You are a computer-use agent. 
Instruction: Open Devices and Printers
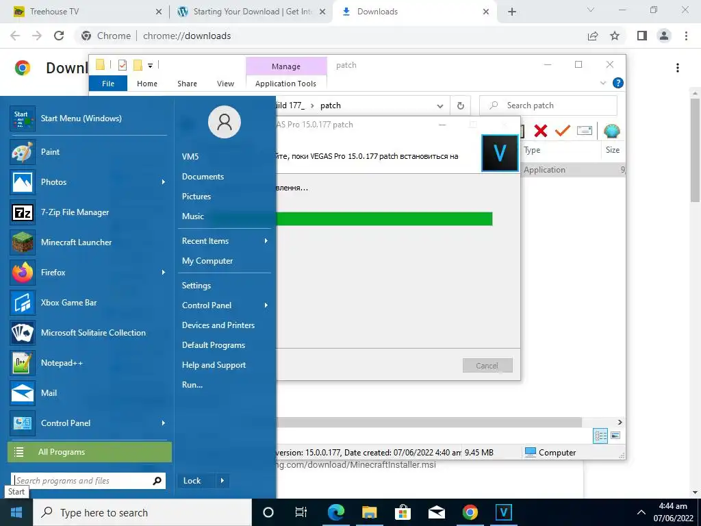[218, 325]
